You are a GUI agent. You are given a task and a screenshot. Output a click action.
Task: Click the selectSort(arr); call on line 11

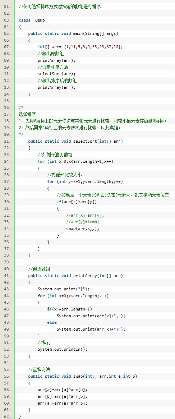click(x=57, y=74)
